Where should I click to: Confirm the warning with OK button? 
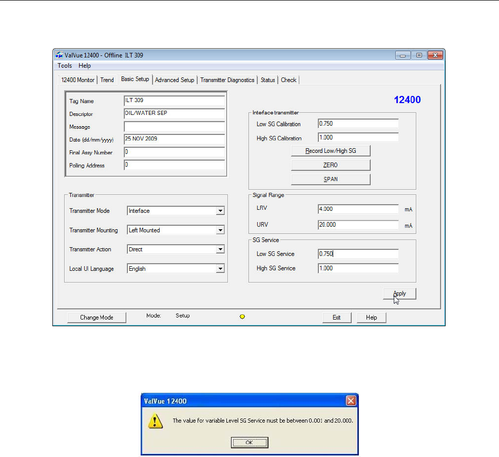pyautogui.click(x=249, y=442)
